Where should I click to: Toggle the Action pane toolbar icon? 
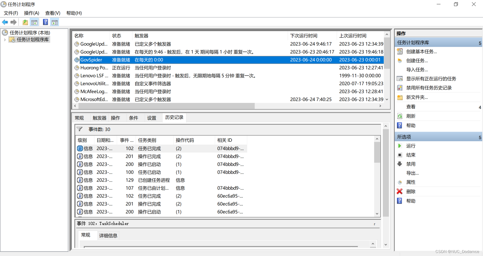55,22
